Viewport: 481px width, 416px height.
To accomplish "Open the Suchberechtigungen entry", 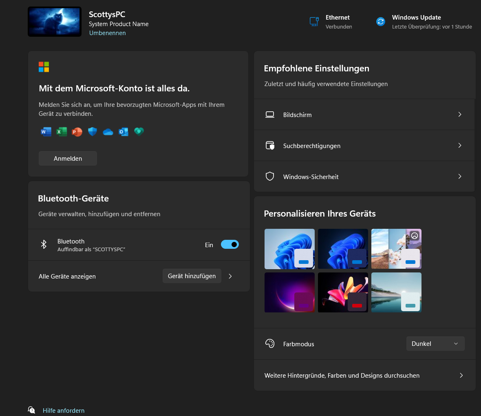I will click(x=364, y=146).
